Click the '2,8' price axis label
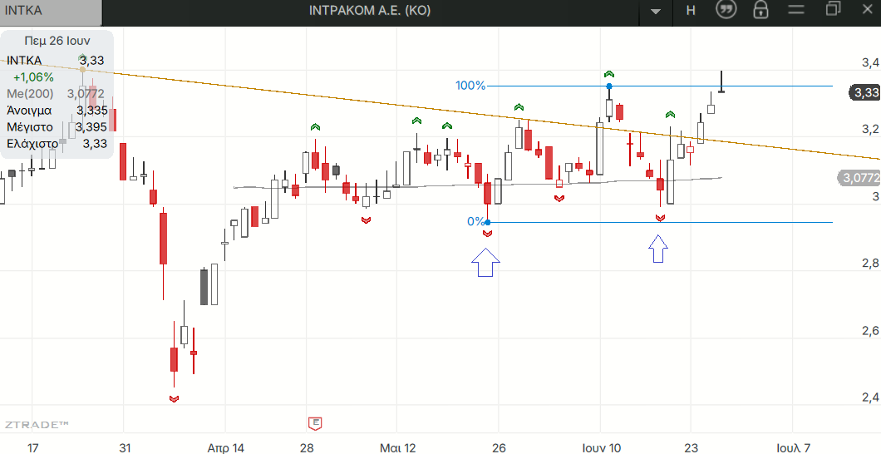The image size is (881, 454). [870, 263]
